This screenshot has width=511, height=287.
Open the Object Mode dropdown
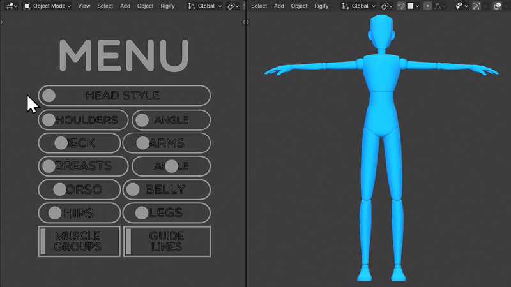click(x=47, y=6)
